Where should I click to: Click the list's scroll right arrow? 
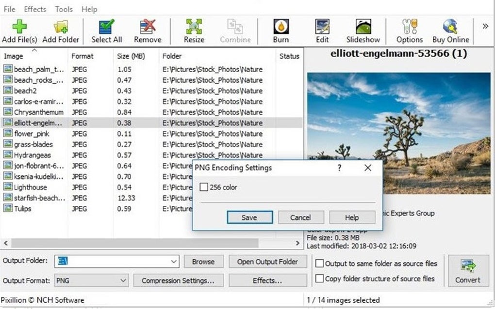(x=297, y=243)
